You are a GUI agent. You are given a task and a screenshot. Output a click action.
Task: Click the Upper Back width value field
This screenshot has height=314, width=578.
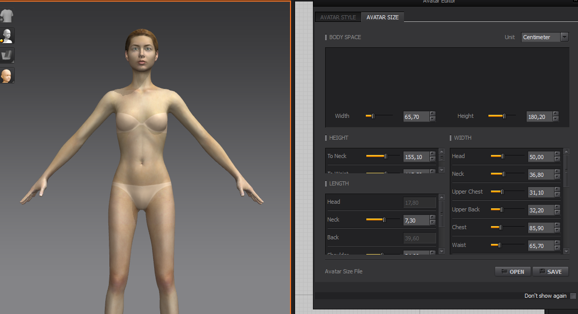click(x=540, y=210)
